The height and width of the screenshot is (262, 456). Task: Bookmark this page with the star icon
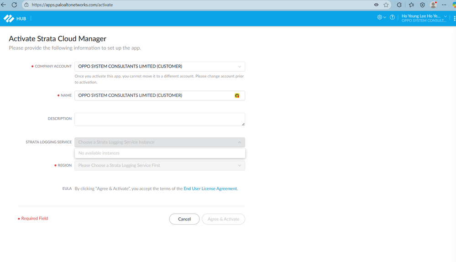[x=386, y=5]
